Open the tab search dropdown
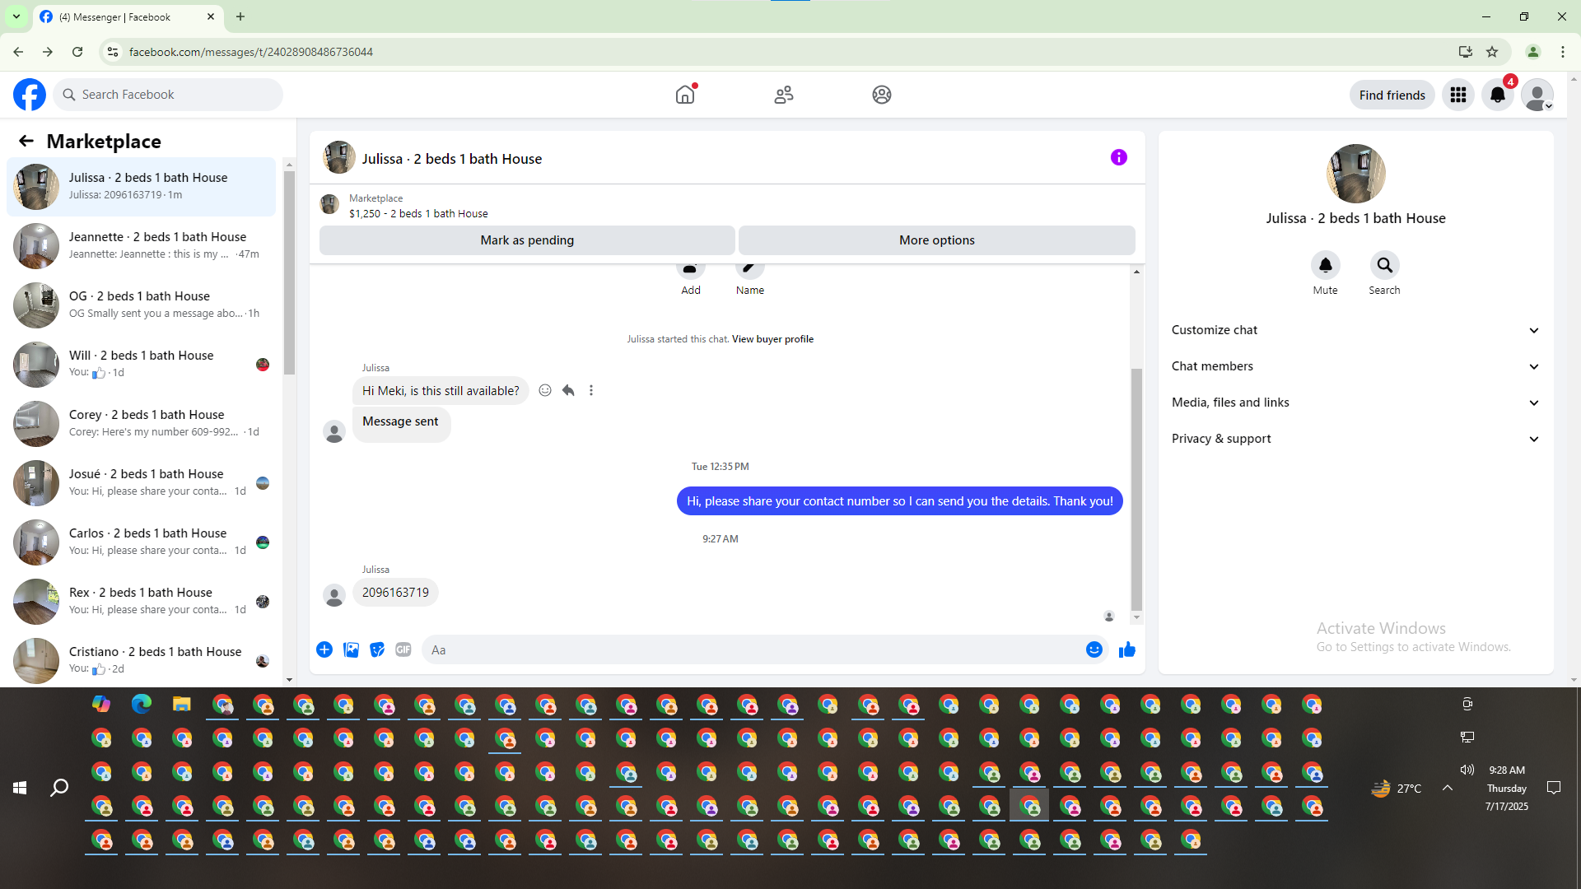The height and width of the screenshot is (889, 1581). pos(16,16)
